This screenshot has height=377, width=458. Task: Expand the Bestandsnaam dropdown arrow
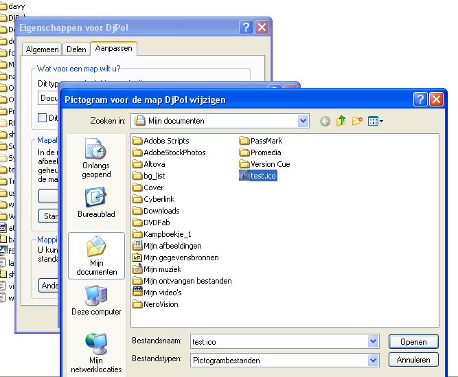(374, 341)
